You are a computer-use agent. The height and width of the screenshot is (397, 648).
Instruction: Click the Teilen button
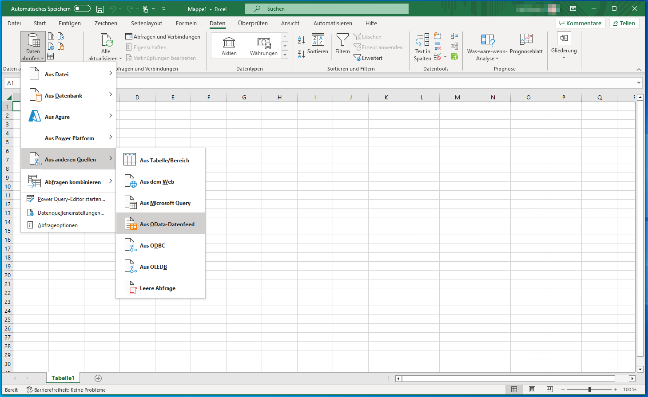(624, 24)
